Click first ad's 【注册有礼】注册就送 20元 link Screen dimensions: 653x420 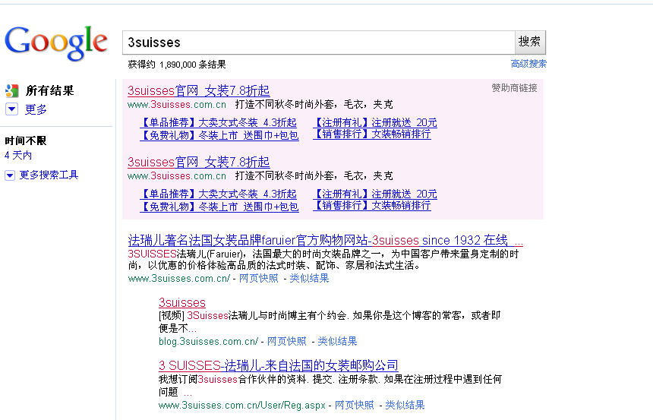point(375,122)
